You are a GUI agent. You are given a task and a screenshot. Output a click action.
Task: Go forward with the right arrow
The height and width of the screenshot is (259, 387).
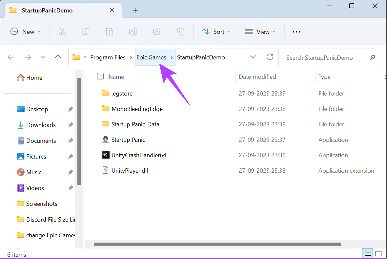28,57
